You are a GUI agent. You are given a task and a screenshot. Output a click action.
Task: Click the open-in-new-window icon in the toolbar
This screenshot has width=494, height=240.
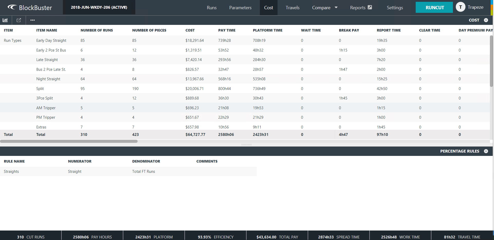click(x=18, y=20)
